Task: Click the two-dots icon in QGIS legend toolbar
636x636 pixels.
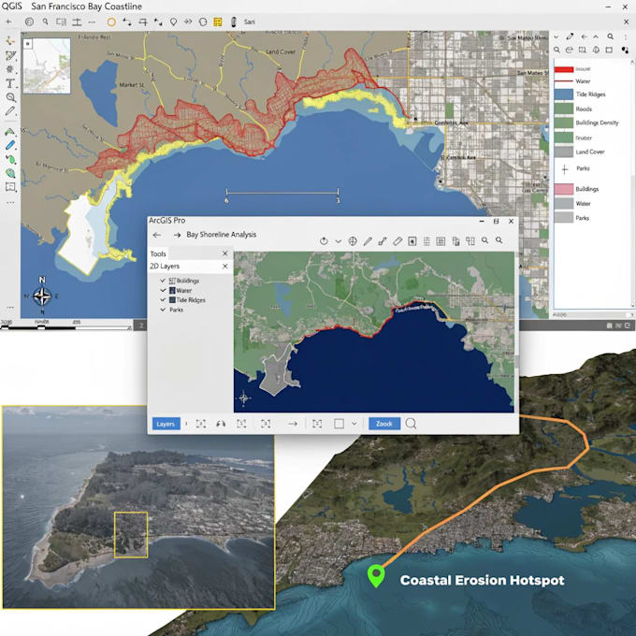Action: coord(625,50)
